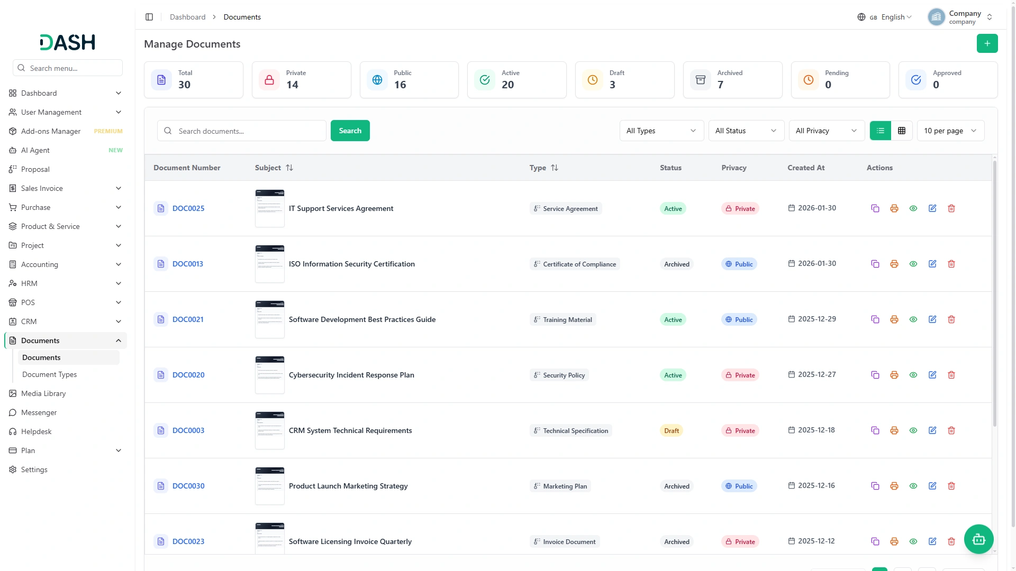Toggle the sidebar collapse icon
Screen dimensions: 1016x571
click(149, 17)
